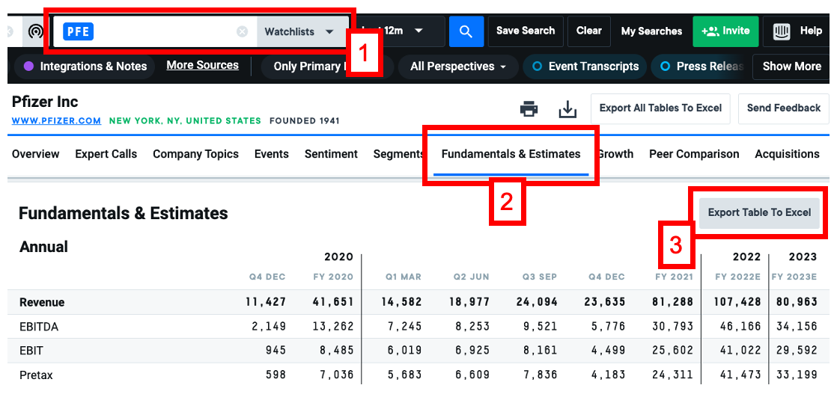Toggle the Integrations & Notes source filter
This screenshot has width=837, height=397.
tap(85, 67)
